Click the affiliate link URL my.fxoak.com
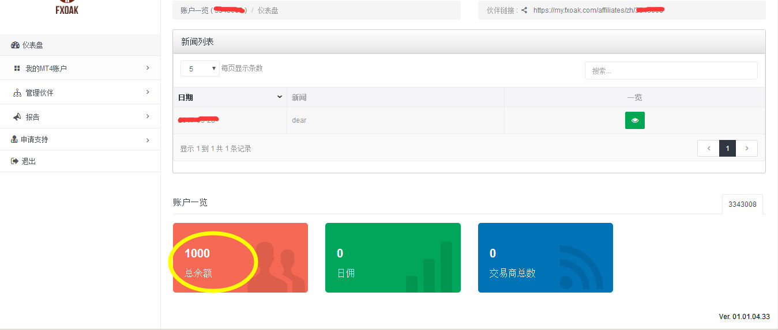Image resolution: width=778 pixels, height=330 pixels. click(599, 10)
